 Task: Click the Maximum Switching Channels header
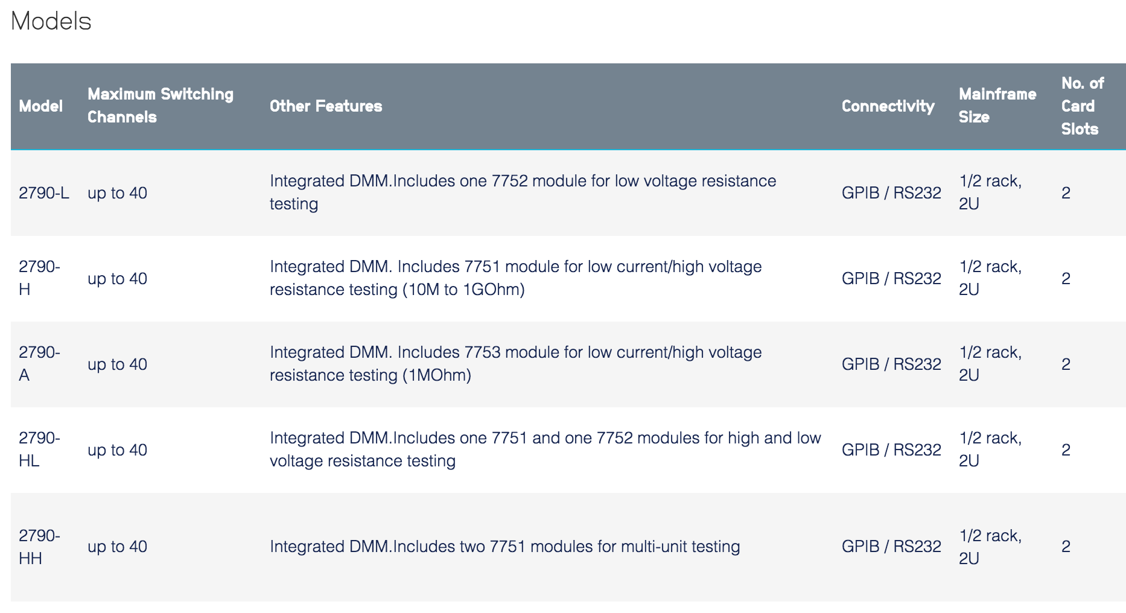click(161, 106)
